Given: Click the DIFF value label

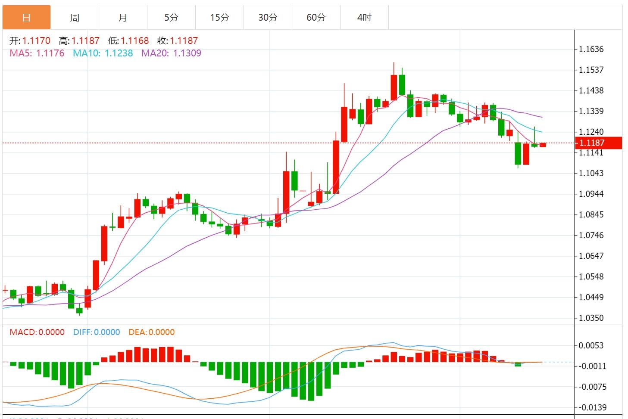Looking at the screenshot, I should point(97,332).
